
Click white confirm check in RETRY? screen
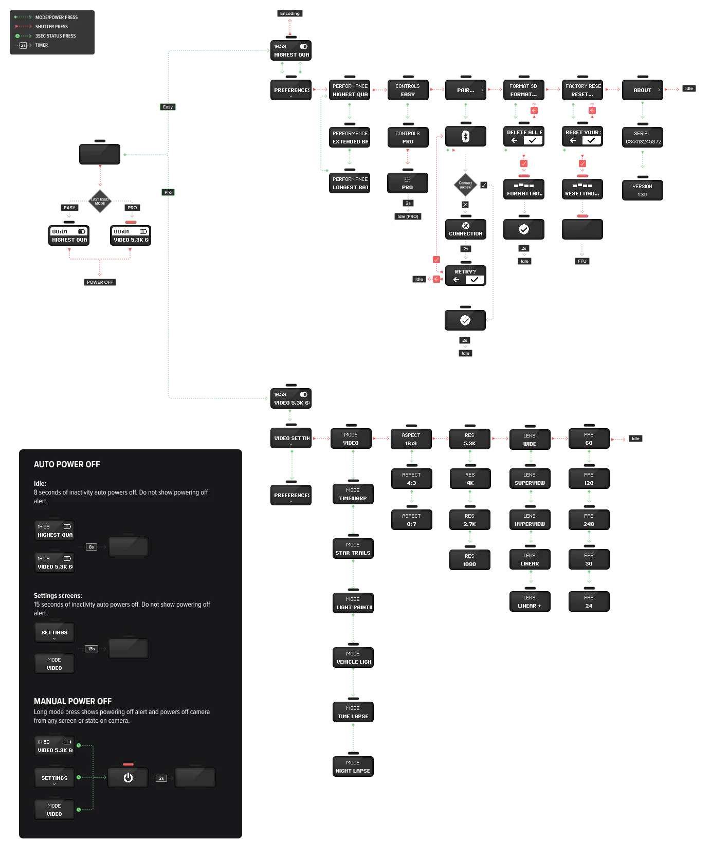point(475,280)
